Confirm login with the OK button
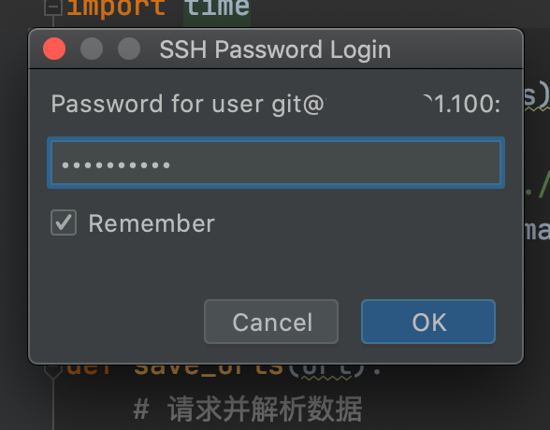The image size is (550, 430). pyautogui.click(x=428, y=322)
